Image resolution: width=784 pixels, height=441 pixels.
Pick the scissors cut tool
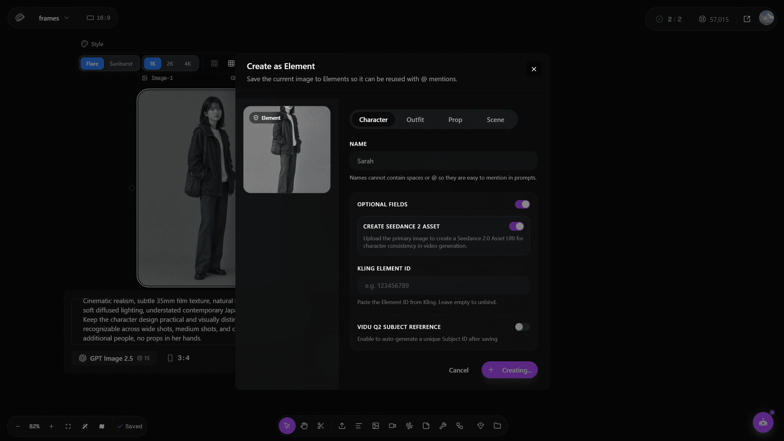[x=321, y=425]
